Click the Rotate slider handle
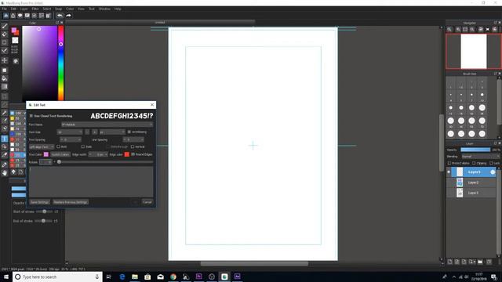 coord(59,162)
